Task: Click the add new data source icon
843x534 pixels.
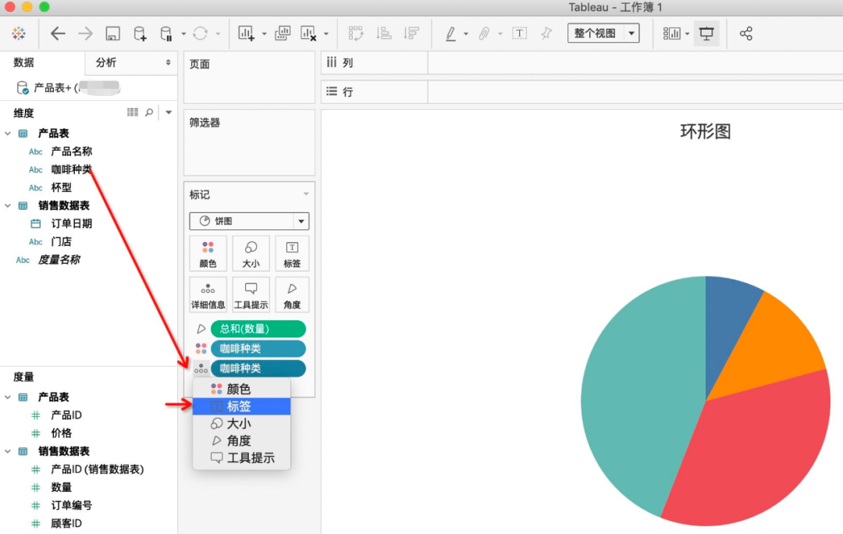Action: [140, 34]
